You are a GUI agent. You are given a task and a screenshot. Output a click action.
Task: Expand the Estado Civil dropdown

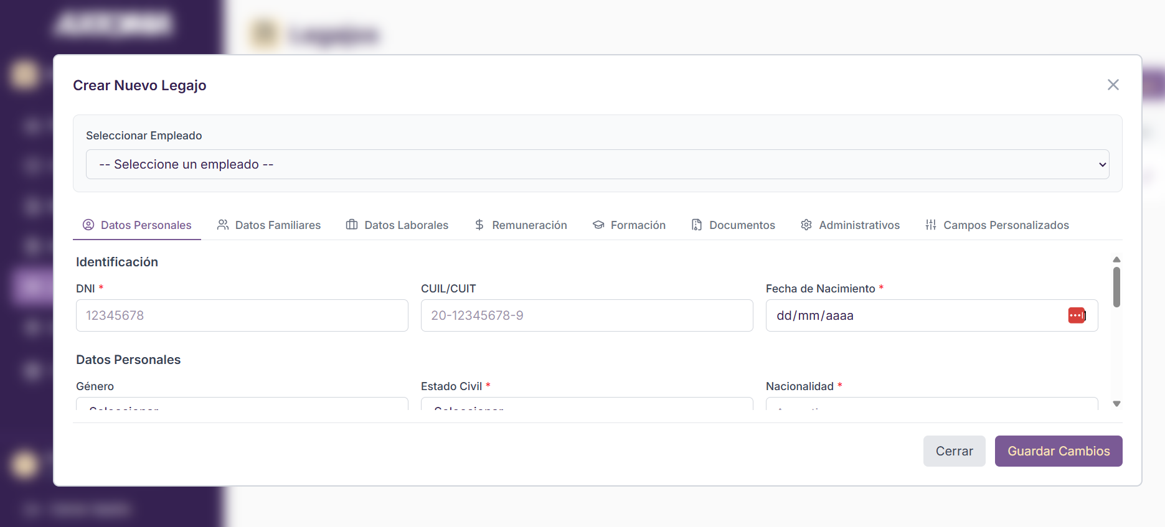coord(587,404)
